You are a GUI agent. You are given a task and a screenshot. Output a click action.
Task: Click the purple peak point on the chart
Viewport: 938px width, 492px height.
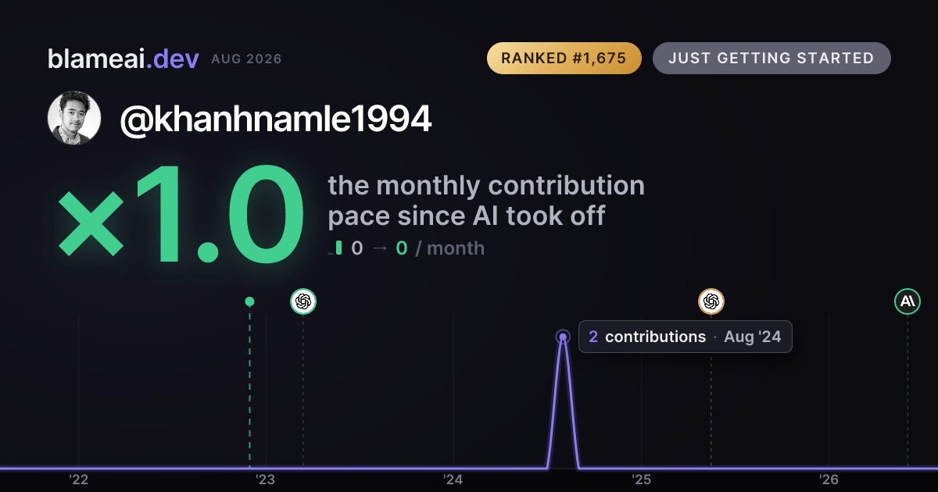(x=563, y=337)
